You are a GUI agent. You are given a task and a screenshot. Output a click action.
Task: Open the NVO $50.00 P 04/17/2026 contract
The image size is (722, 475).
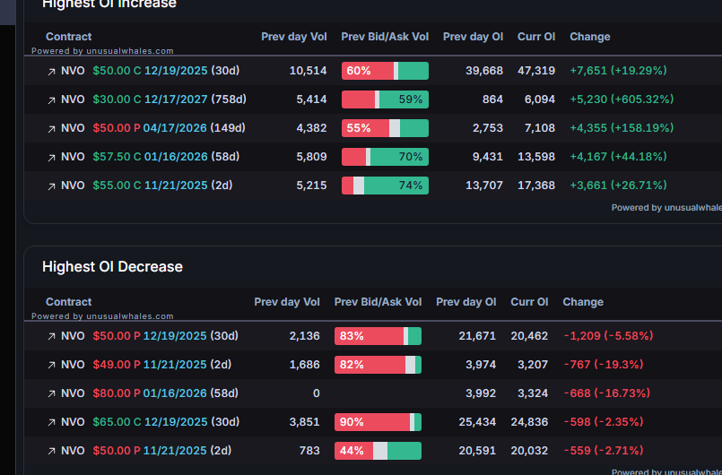click(x=152, y=127)
